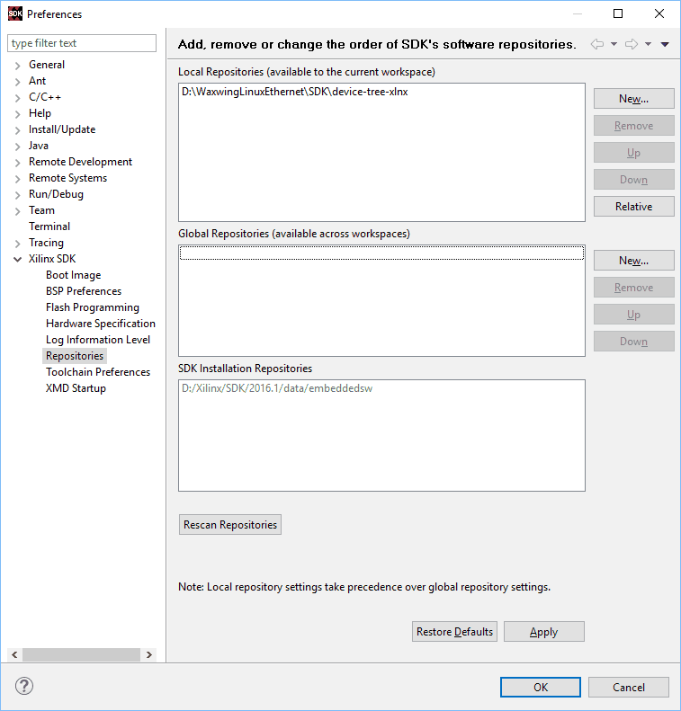Open the view menu triangle icon
Image resolution: width=681 pixels, height=711 pixels.
tap(665, 44)
